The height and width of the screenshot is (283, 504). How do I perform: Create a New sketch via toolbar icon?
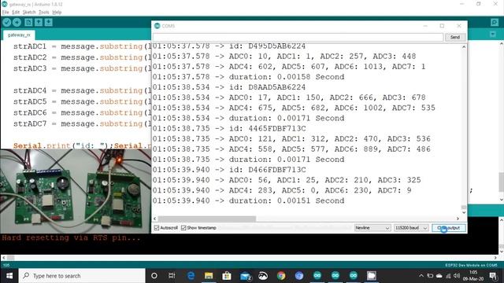(x=28, y=23)
